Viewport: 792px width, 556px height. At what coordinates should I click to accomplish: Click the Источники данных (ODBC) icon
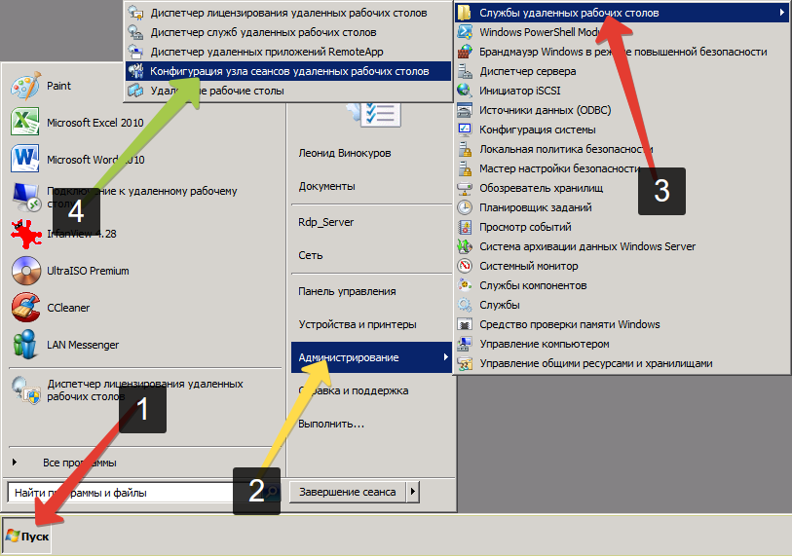coord(465,110)
